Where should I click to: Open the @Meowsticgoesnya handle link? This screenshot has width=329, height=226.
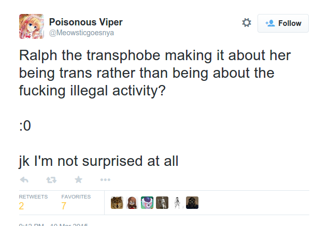coord(81,33)
